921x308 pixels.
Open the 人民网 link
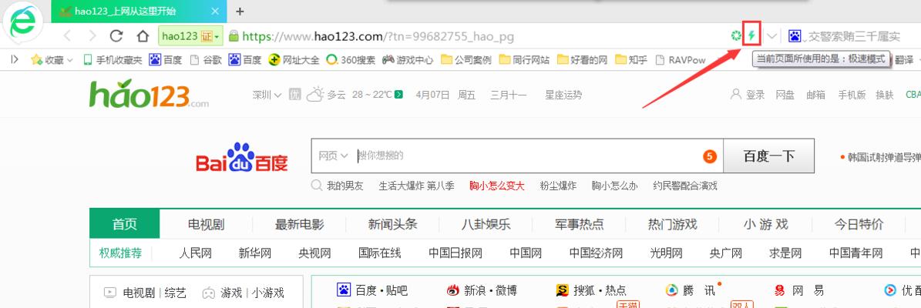(x=195, y=253)
